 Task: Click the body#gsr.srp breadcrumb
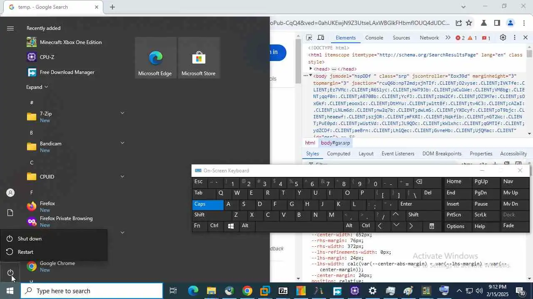coord(336,143)
